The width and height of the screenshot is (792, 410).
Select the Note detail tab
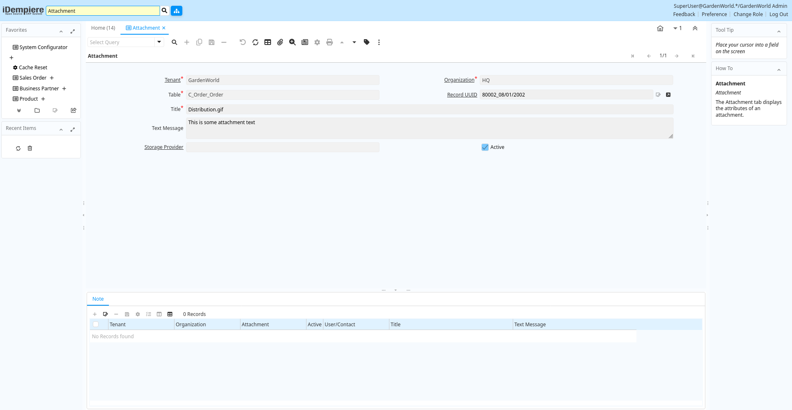pyautogui.click(x=98, y=299)
